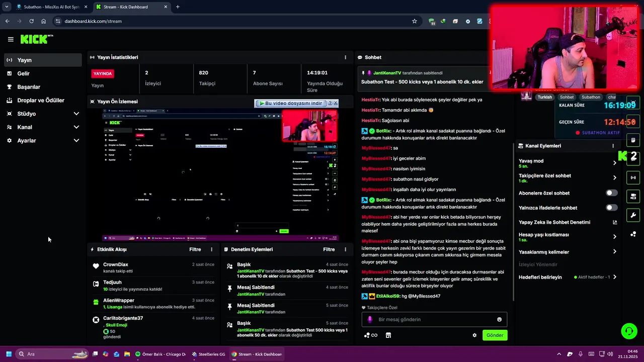
Task: Select the Subathon stream tag
Action: pos(591,97)
